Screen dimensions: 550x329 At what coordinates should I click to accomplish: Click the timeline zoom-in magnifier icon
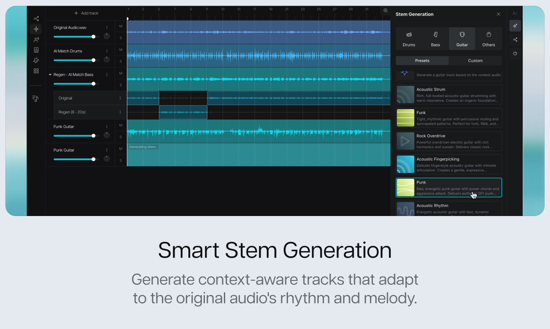(x=385, y=11)
